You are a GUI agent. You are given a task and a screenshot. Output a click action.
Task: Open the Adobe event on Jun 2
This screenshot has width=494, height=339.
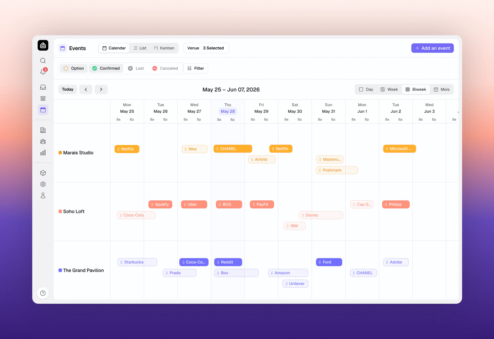click(396, 262)
